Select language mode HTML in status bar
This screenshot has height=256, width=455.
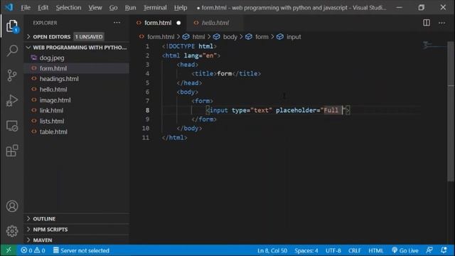click(x=375, y=250)
